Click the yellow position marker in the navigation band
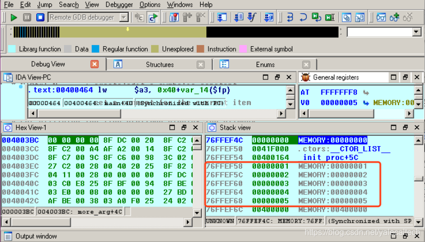The width and height of the screenshot is (425, 242). [x=128, y=29]
